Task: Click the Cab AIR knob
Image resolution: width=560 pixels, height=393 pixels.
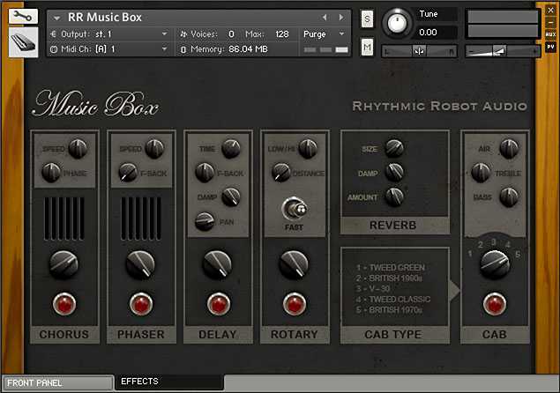Action: (509, 149)
